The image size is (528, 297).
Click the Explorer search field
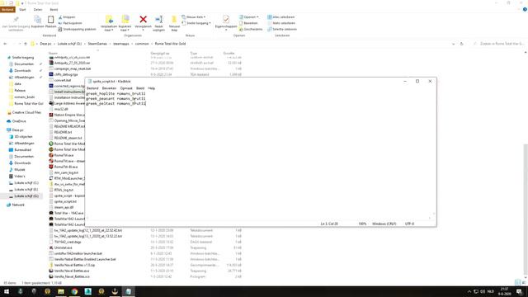[499, 44]
